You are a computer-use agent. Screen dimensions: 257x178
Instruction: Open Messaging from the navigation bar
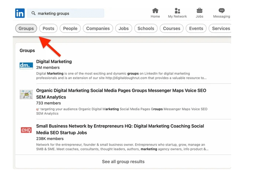(x=222, y=13)
